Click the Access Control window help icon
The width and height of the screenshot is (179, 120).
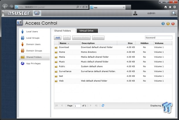coord(163,24)
